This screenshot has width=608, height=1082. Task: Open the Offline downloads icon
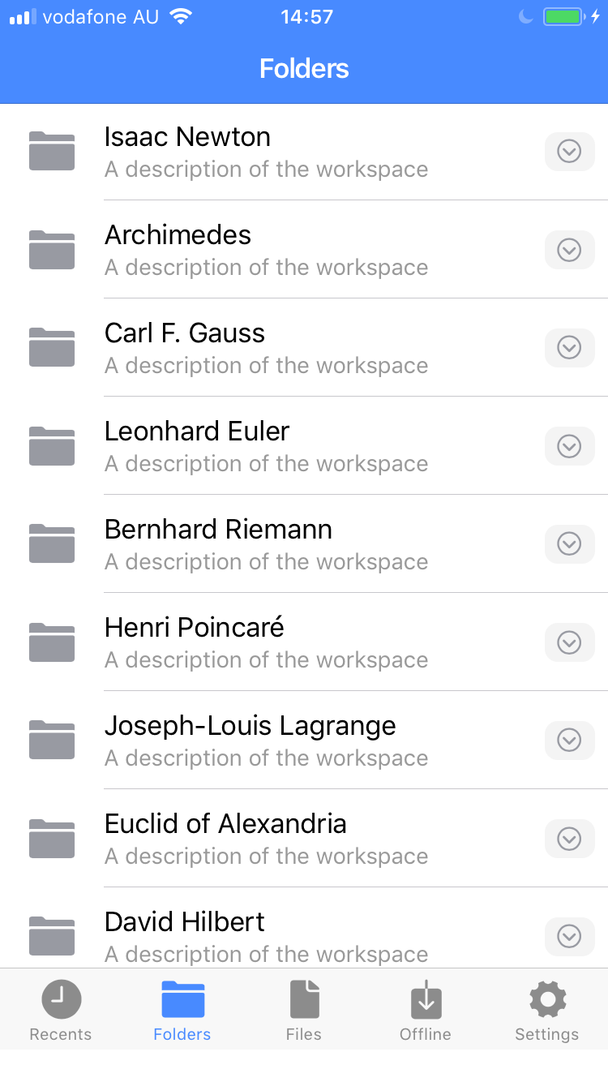pyautogui.click(x=426, y=999)
